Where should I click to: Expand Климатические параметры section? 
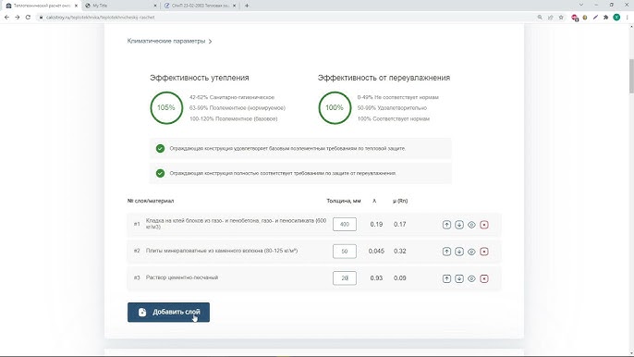pyautogui.click(x=169, y=41)
